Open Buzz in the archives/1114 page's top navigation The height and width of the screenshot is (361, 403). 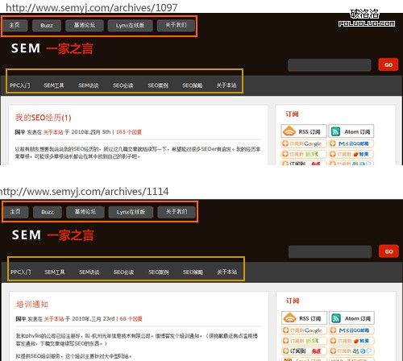point(48,212)
